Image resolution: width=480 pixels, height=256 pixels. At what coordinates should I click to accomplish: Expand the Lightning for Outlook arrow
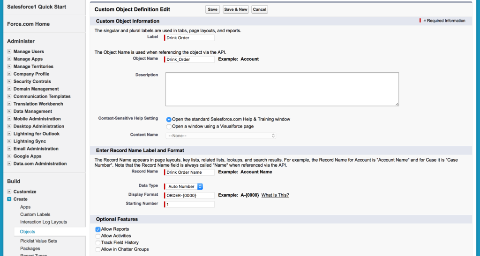(9, 134)
